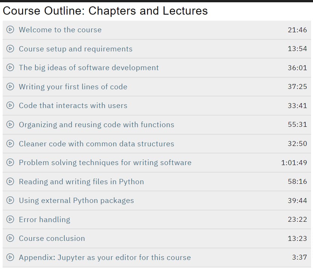
Task: Click play icon beside Welcome to the course
Action: (10, 30)
